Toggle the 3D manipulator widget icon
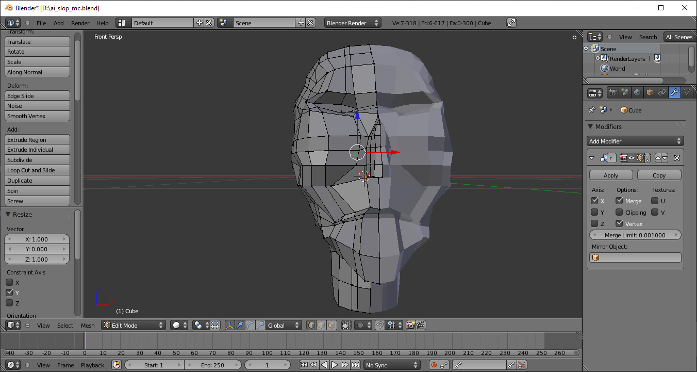The image size is (697, 372). coord(229,325)
